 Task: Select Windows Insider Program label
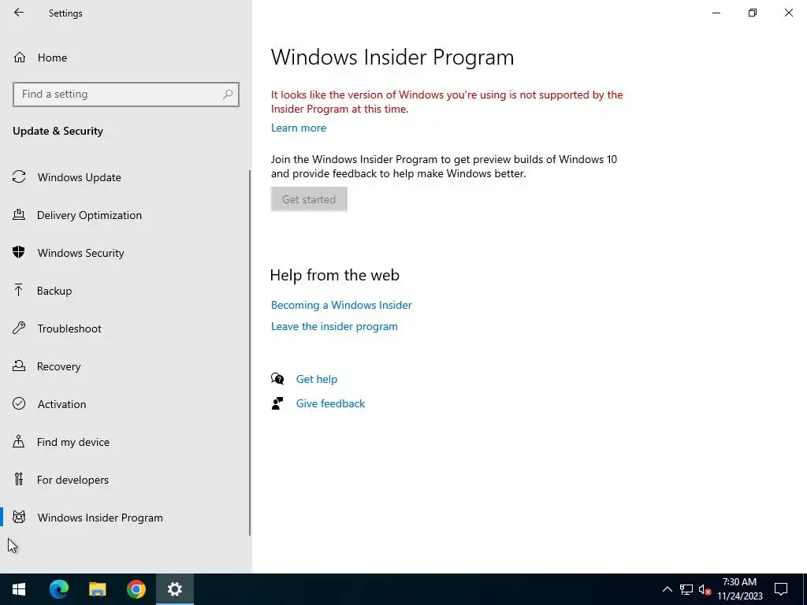click(x=100, y=518)
